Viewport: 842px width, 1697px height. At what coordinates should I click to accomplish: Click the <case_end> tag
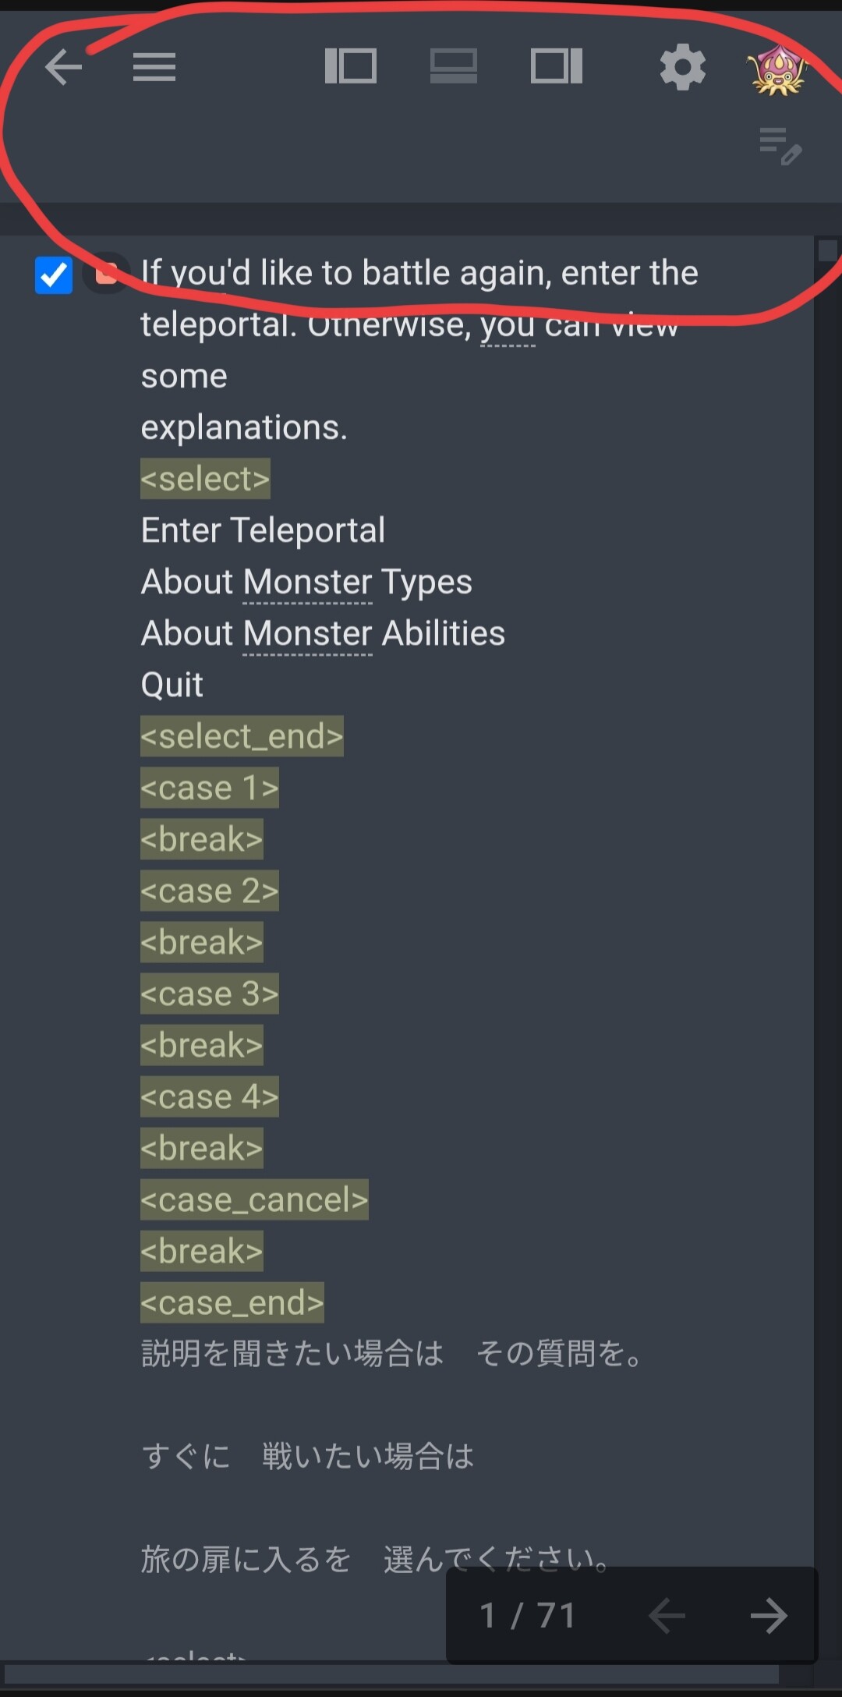point(232,1302)
